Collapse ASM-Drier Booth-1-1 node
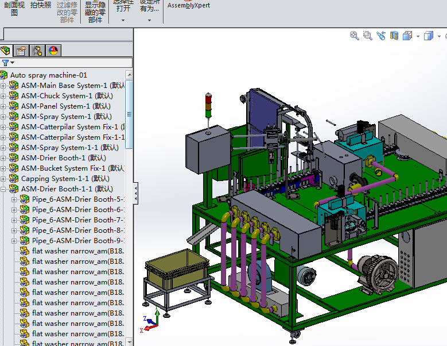 tap(3, 189)
